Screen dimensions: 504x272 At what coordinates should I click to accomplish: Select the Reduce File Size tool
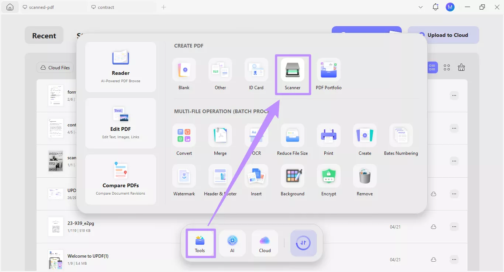(x=292, y=140)
